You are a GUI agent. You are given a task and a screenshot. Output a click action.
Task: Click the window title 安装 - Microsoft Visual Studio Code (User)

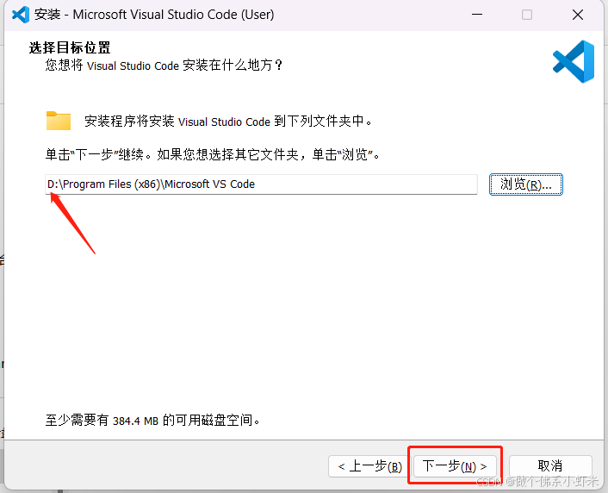click(154, 15)
